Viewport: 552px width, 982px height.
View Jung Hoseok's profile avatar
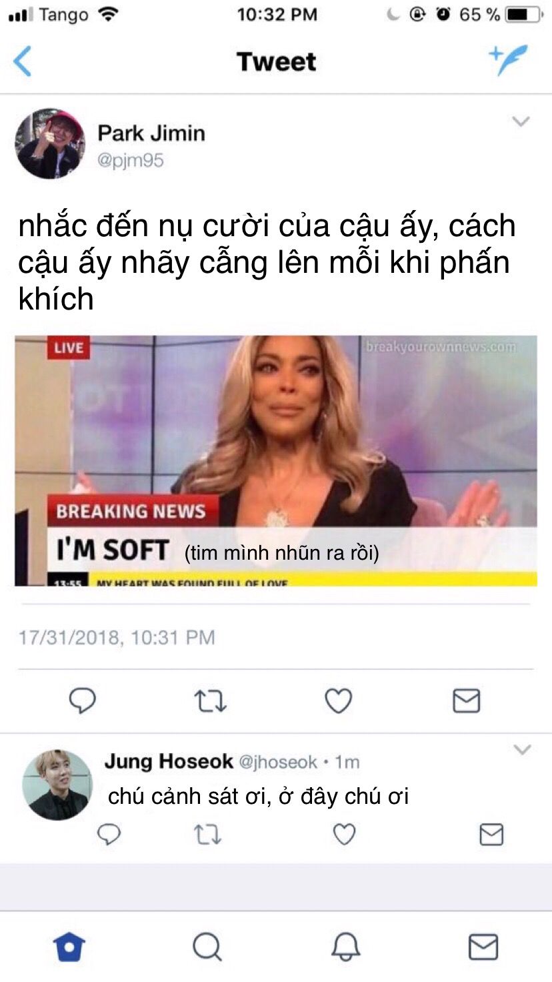57,785
